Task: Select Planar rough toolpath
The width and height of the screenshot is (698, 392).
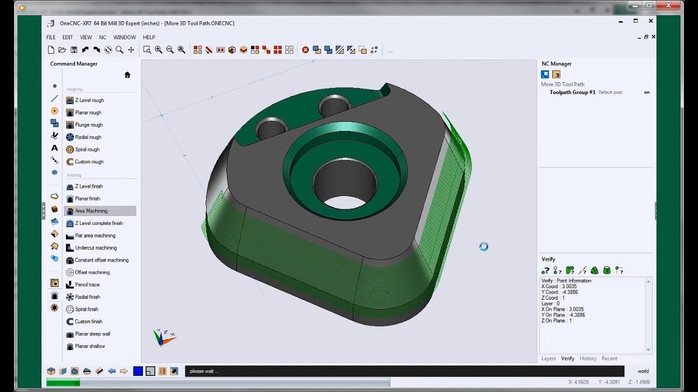Action: 88,113
